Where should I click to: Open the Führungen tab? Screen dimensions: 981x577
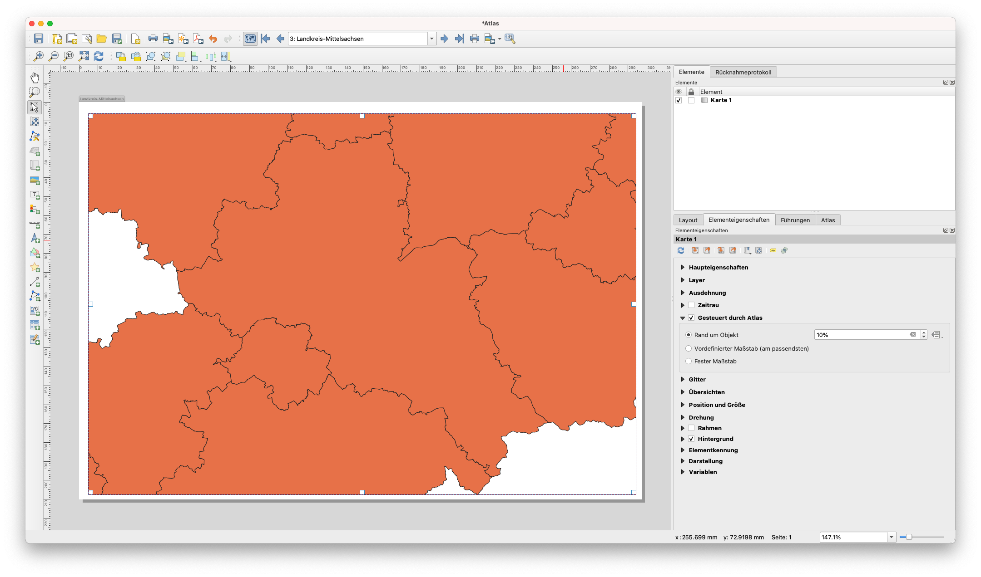[x=795, y=220]
